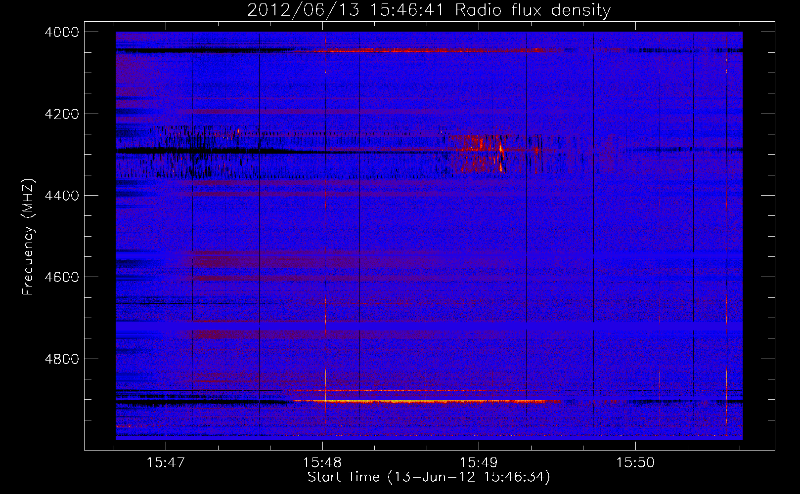Click the 15:50 time tick label
Screen dimensions: 800x494
[635, 462]
